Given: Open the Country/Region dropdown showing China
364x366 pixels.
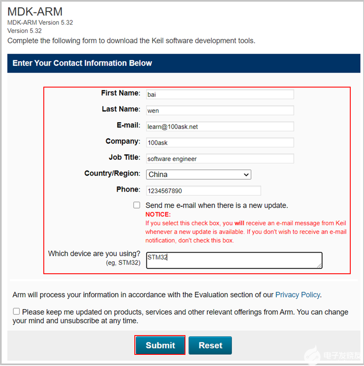Looking at the screenshot, I should 198,175.
